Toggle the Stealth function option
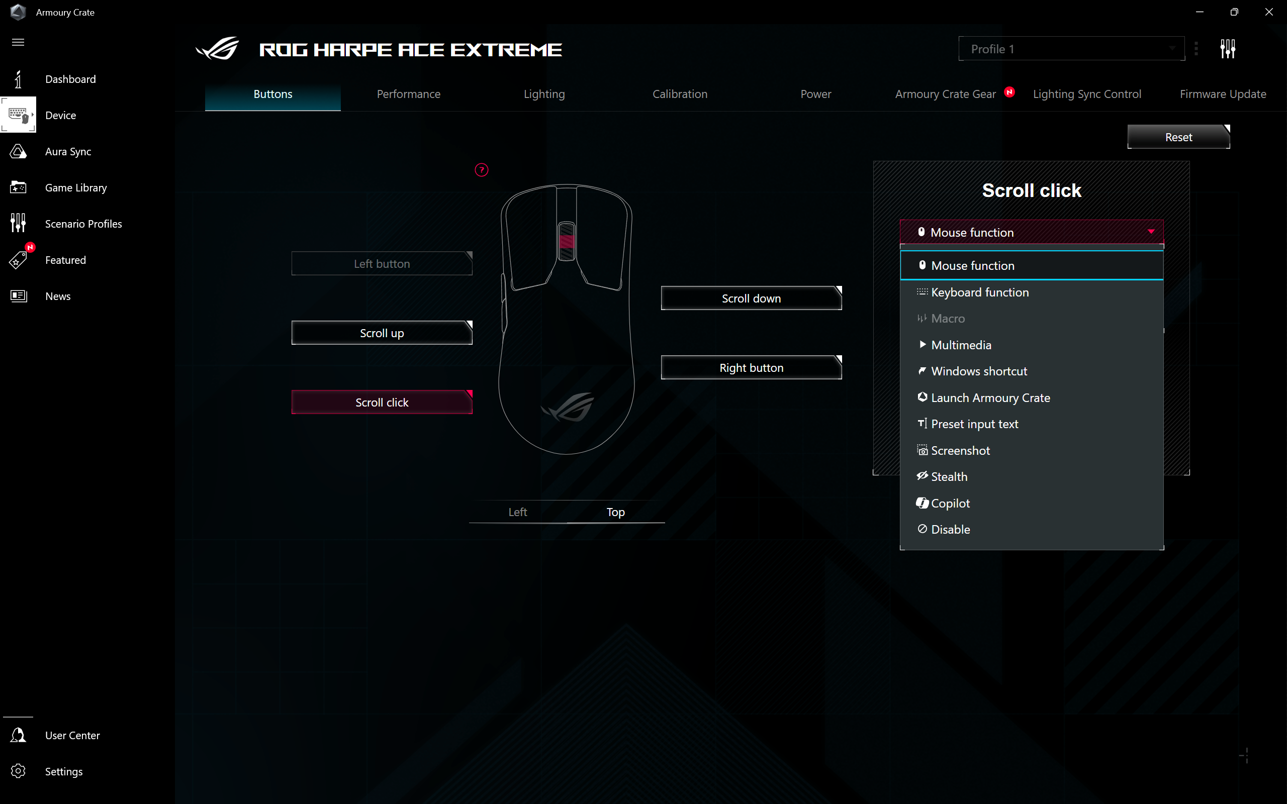1287x804 pixels. point(949,476)
